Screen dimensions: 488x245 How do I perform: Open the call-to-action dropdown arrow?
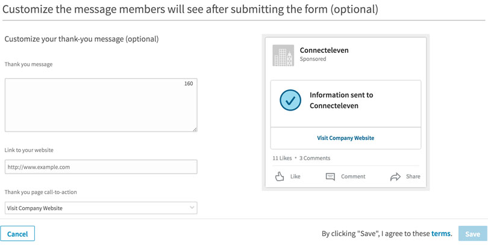point(192,208)
